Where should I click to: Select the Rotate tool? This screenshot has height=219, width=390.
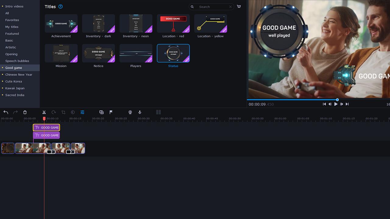54,112
